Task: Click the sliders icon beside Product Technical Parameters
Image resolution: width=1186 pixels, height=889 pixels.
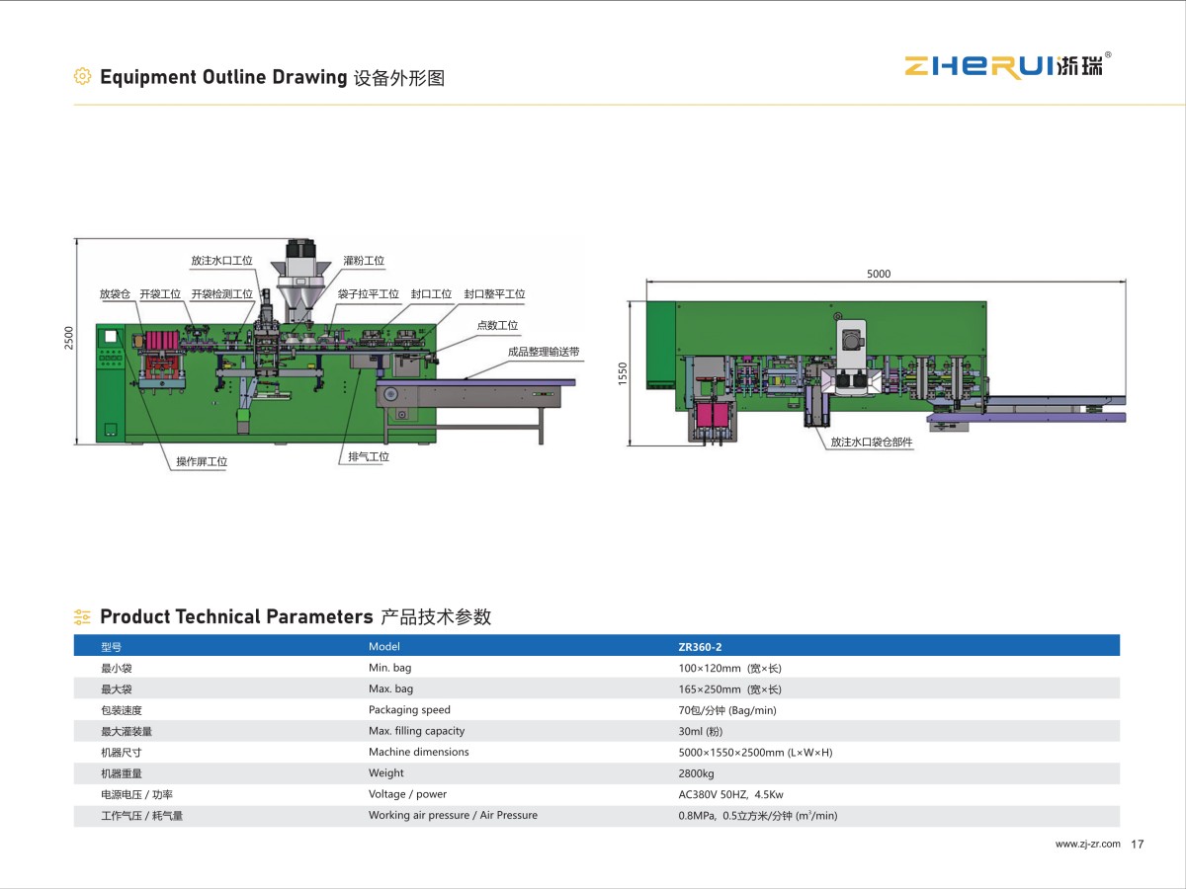Action: tap(83, 617)
